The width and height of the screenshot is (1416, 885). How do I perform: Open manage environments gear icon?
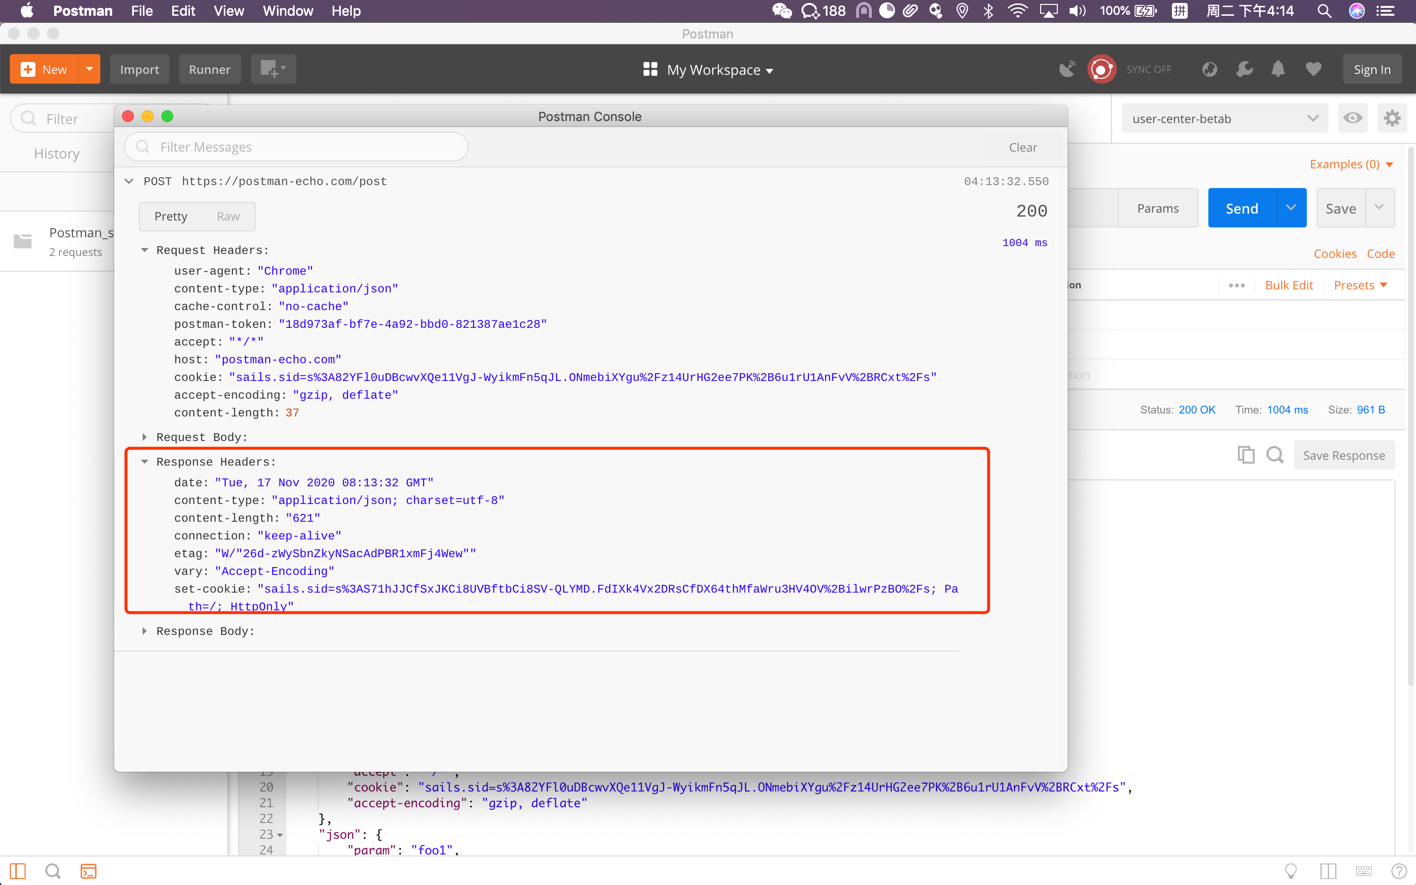[1392, 118]
